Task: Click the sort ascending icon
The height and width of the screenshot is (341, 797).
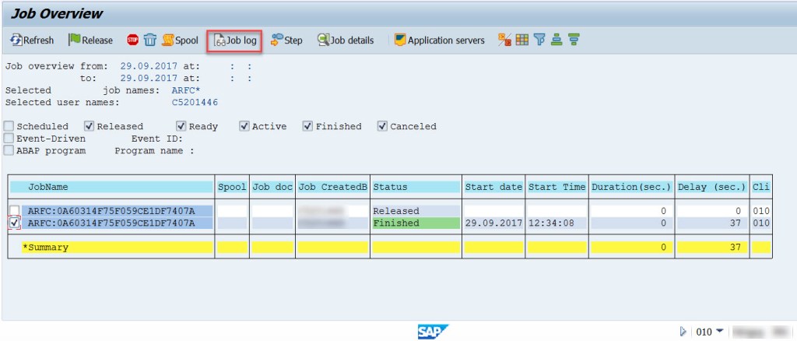Action: 556,40
